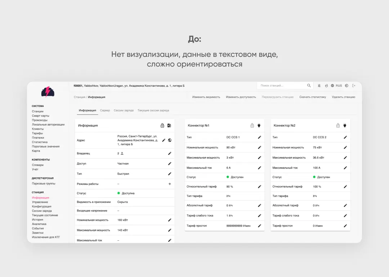Open Аналитика in the sidebar
389x277 pixels.
point(39,224)
